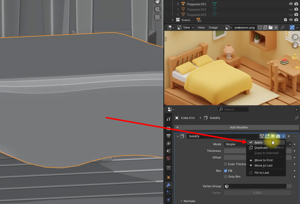Viewport: 300px width, 204px height.
Task: Open the Object properties tab orange square icon
Action: pyautogui.click(x=168, y=177)
